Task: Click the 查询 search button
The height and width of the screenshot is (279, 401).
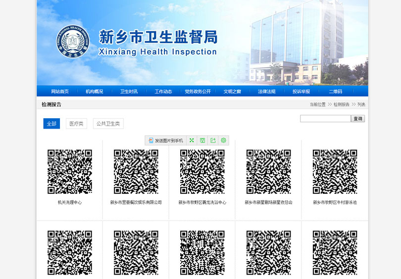Action: click(357, 119)
